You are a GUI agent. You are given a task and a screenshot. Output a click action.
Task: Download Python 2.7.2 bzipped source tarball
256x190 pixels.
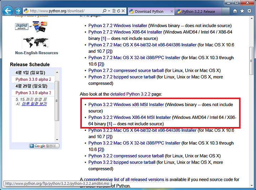122,77
